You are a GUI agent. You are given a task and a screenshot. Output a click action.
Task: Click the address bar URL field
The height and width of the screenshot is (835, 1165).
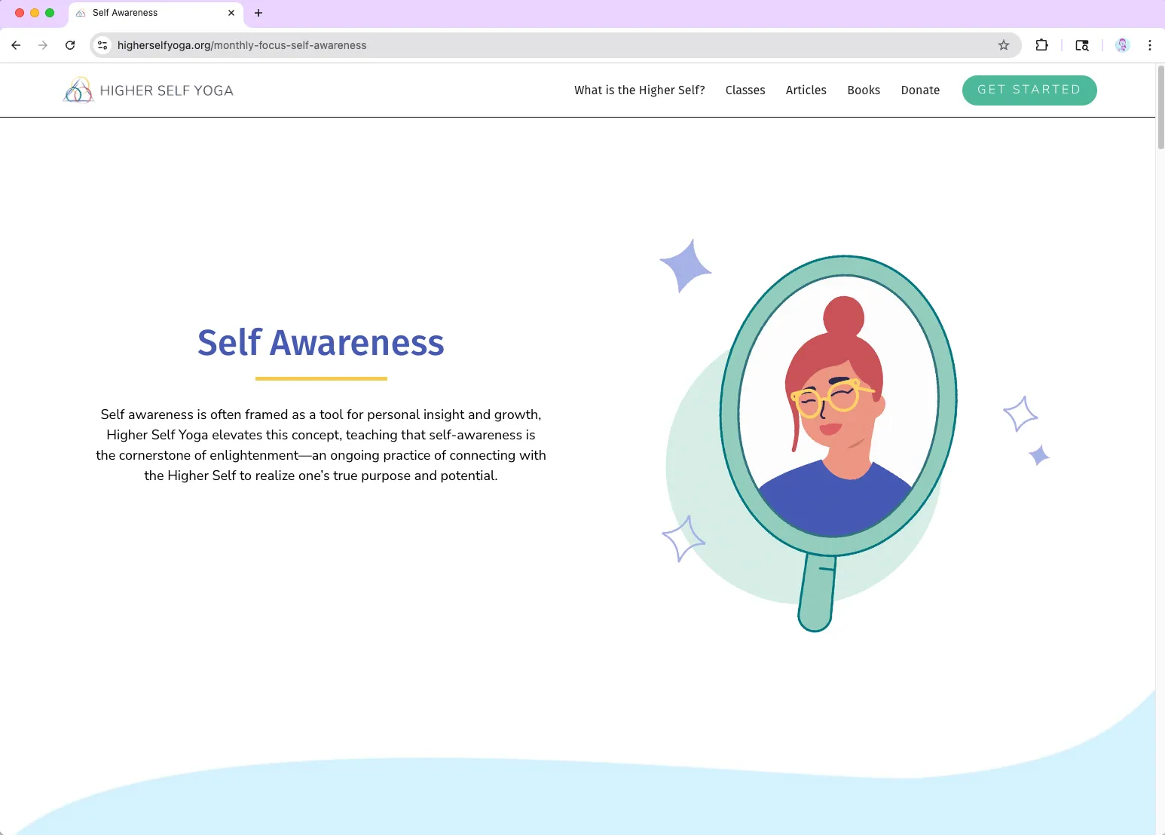[x=550, y=45]
